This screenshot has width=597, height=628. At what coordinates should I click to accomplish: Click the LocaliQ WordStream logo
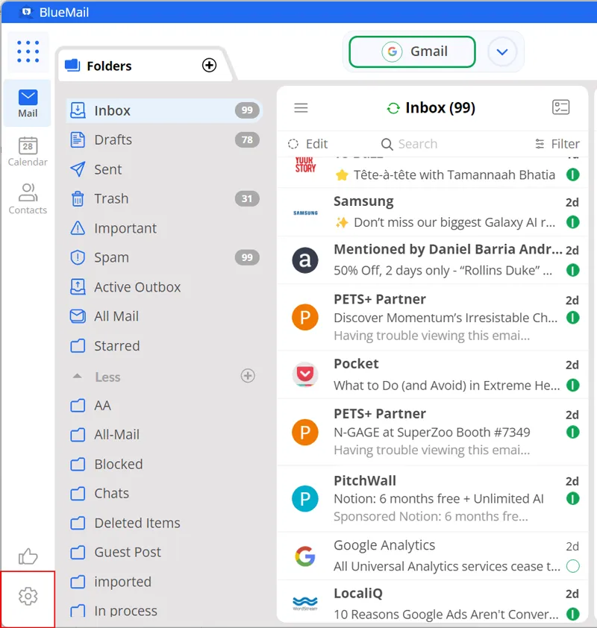click(305, 603)
